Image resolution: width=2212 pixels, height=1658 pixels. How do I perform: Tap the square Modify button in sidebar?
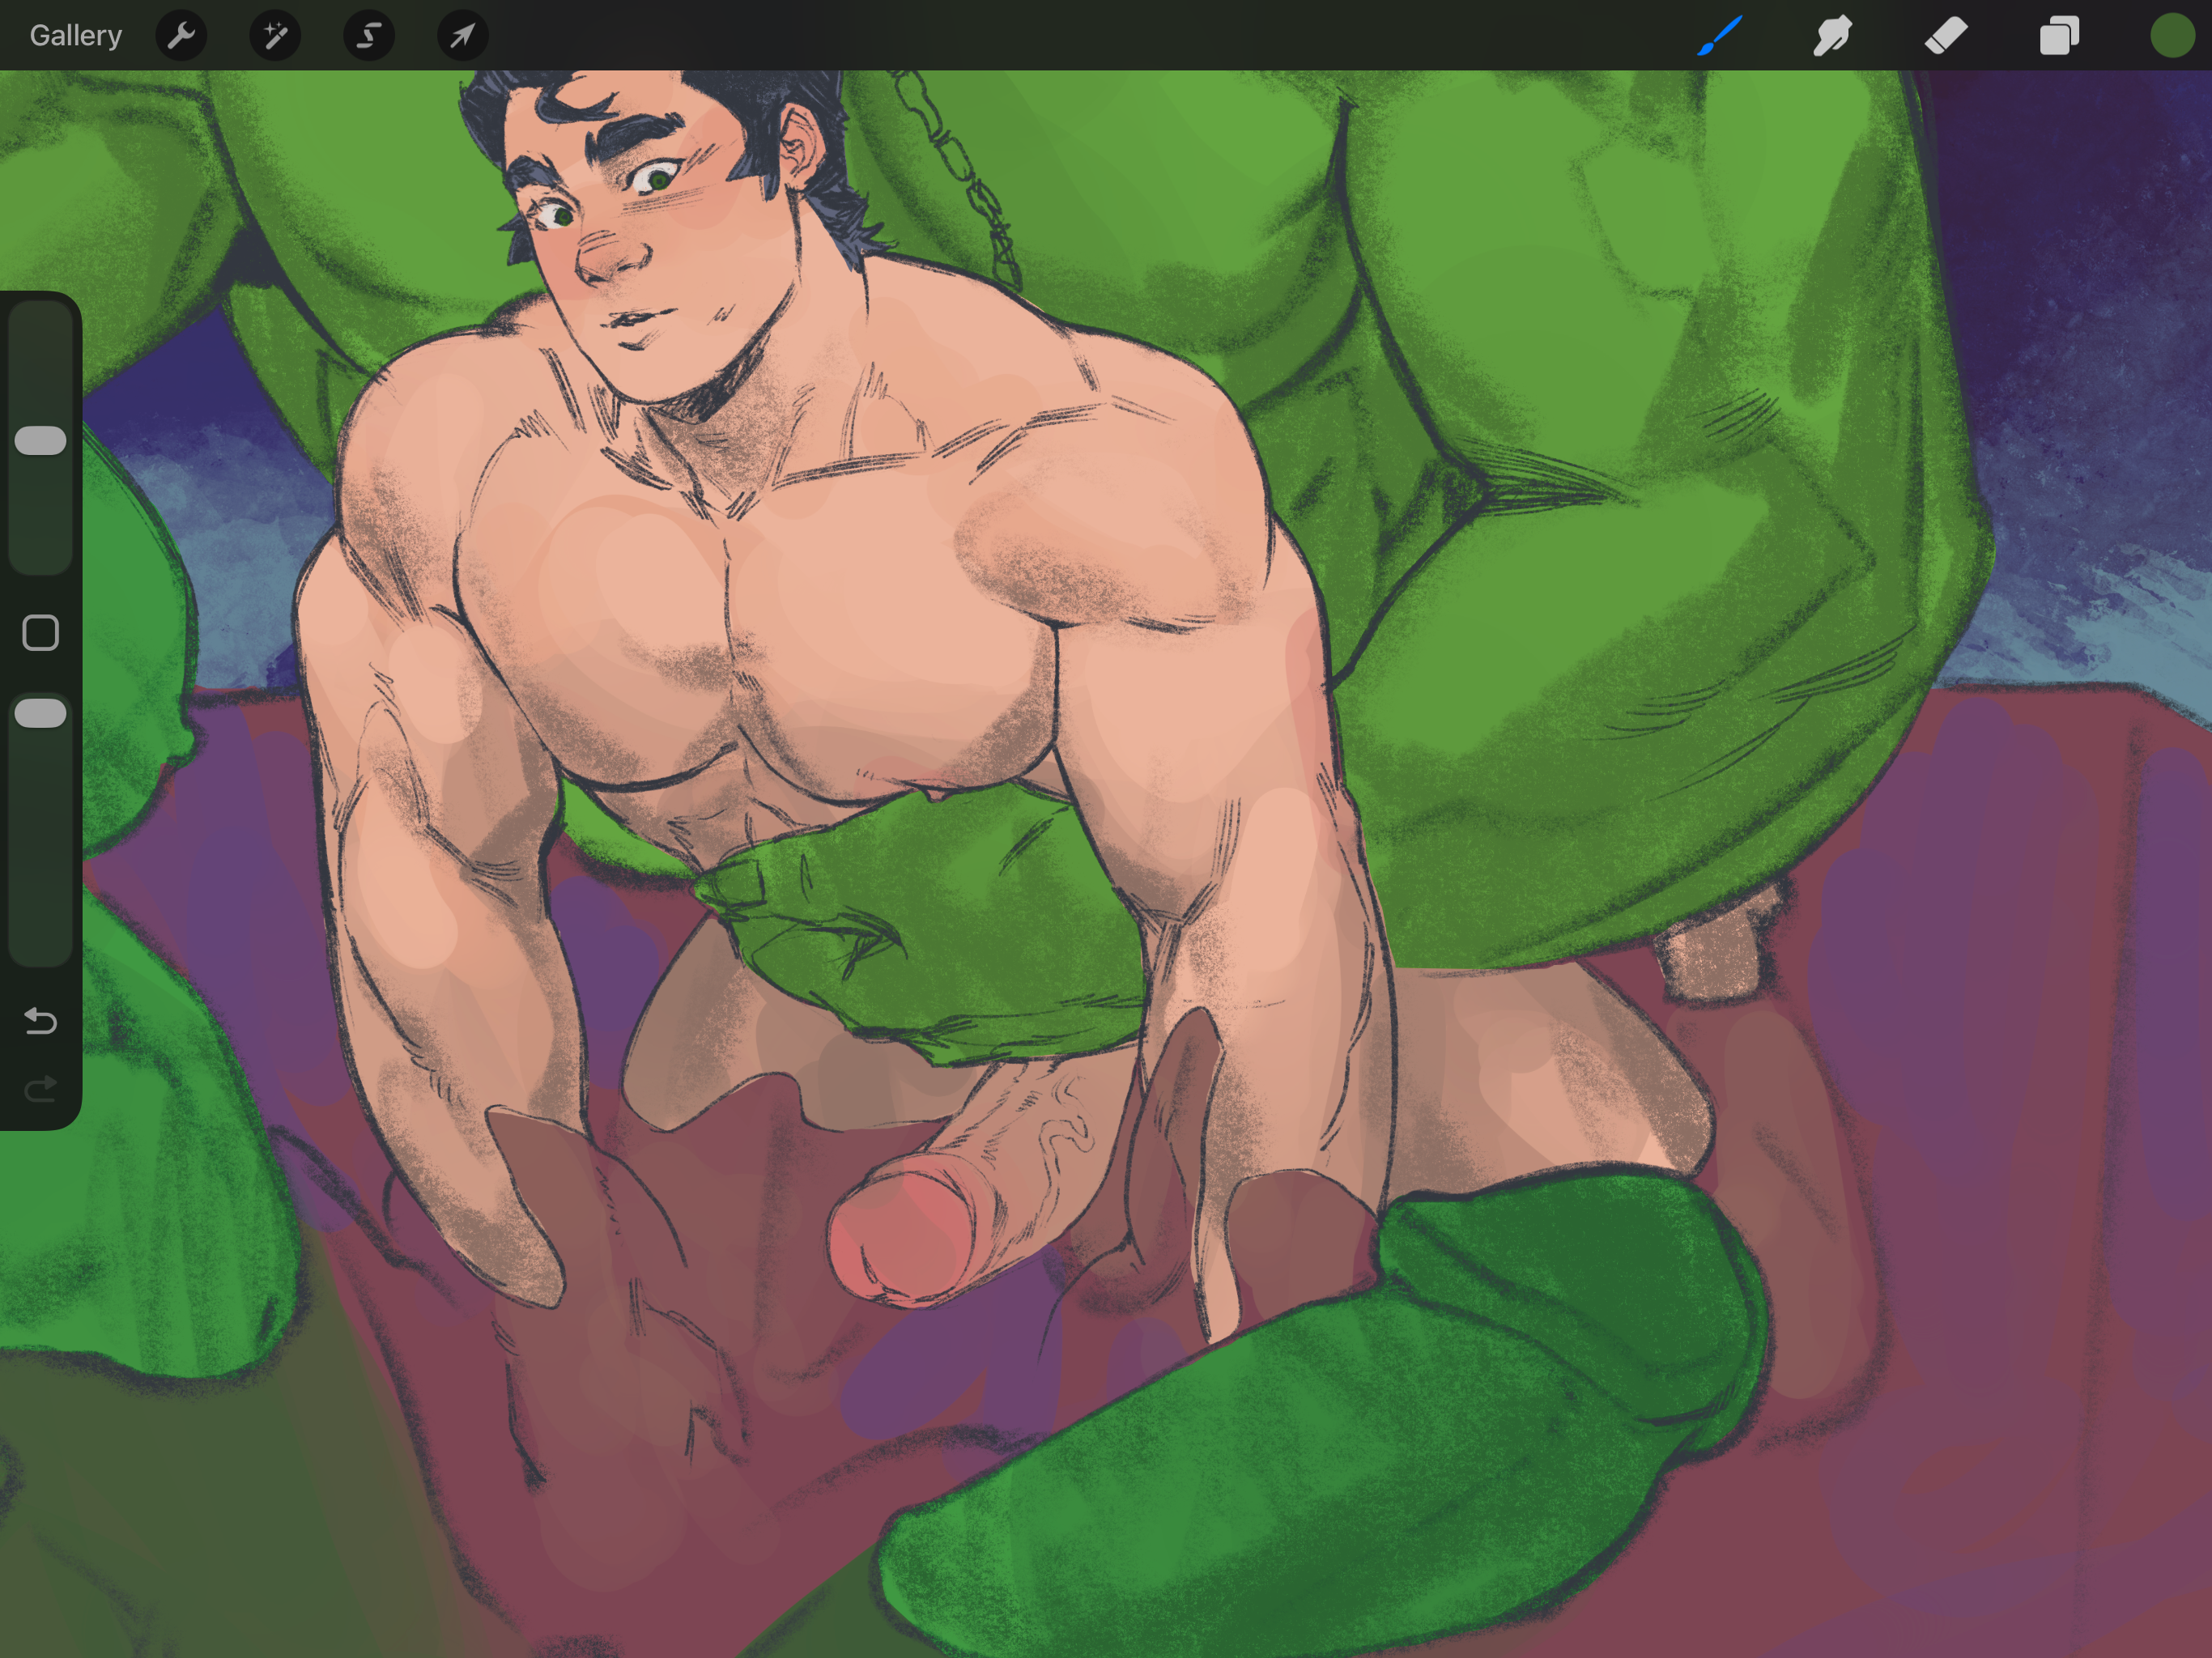41,633
